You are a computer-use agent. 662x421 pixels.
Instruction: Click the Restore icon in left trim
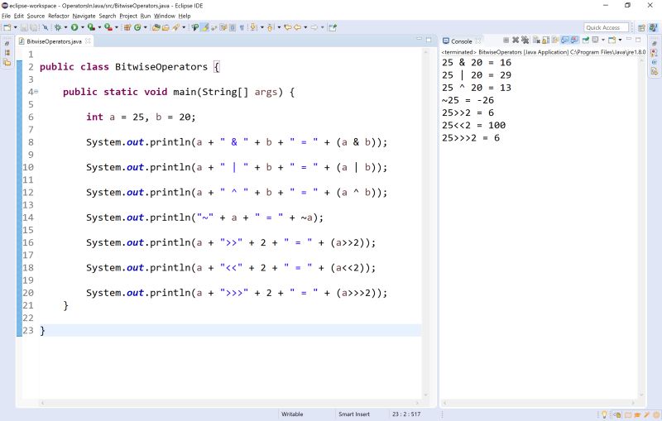coord(7,43)
